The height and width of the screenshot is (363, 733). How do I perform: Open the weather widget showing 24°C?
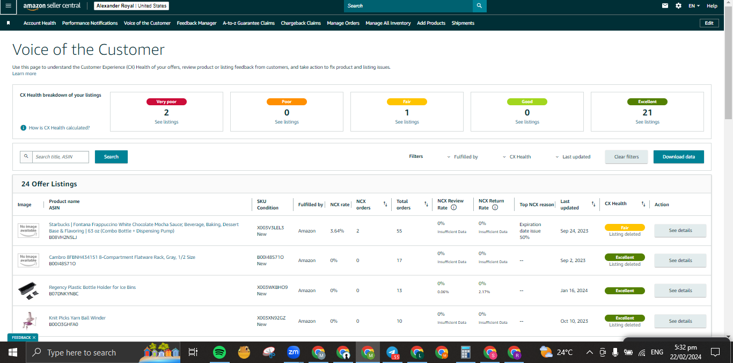click(x=556, y=352)
